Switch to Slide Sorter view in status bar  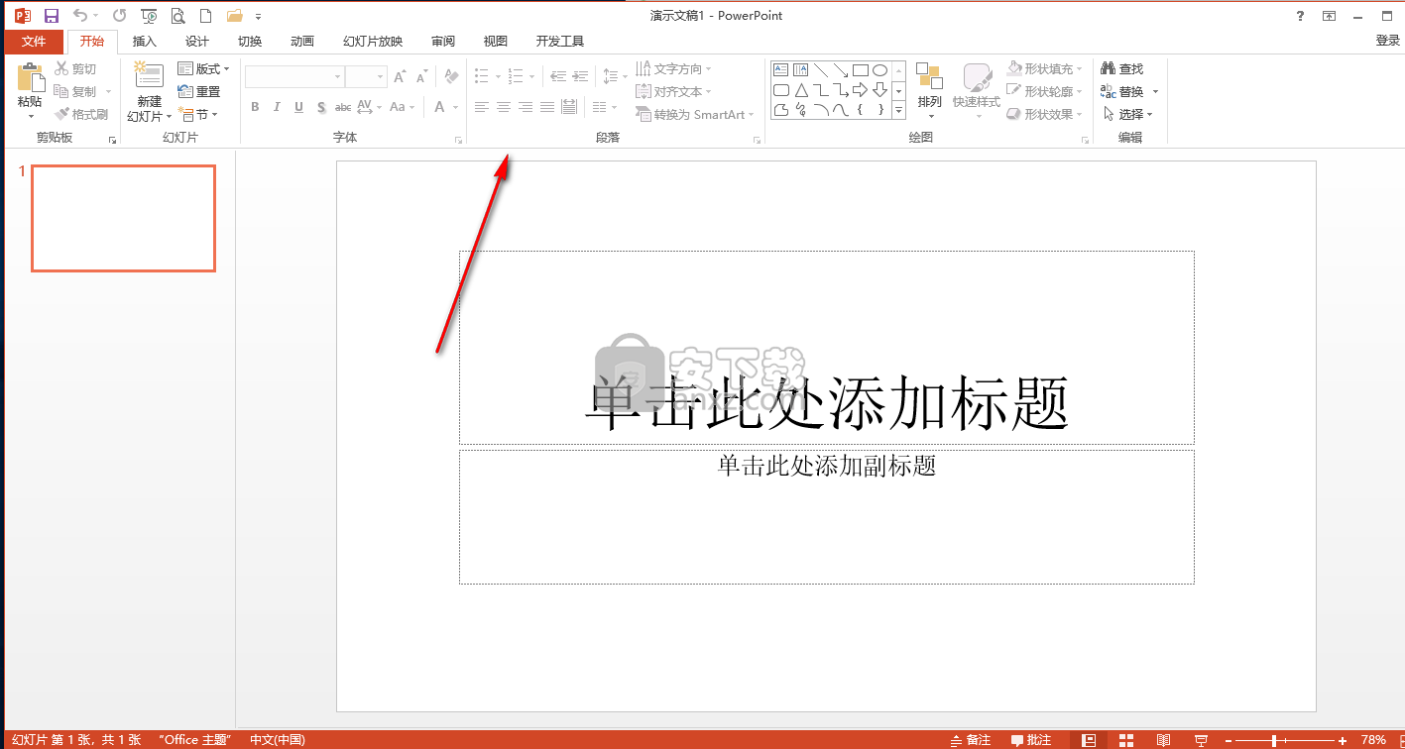click(1126, 740)
